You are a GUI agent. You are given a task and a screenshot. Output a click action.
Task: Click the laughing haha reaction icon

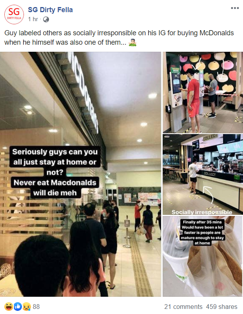coord(9,307)
